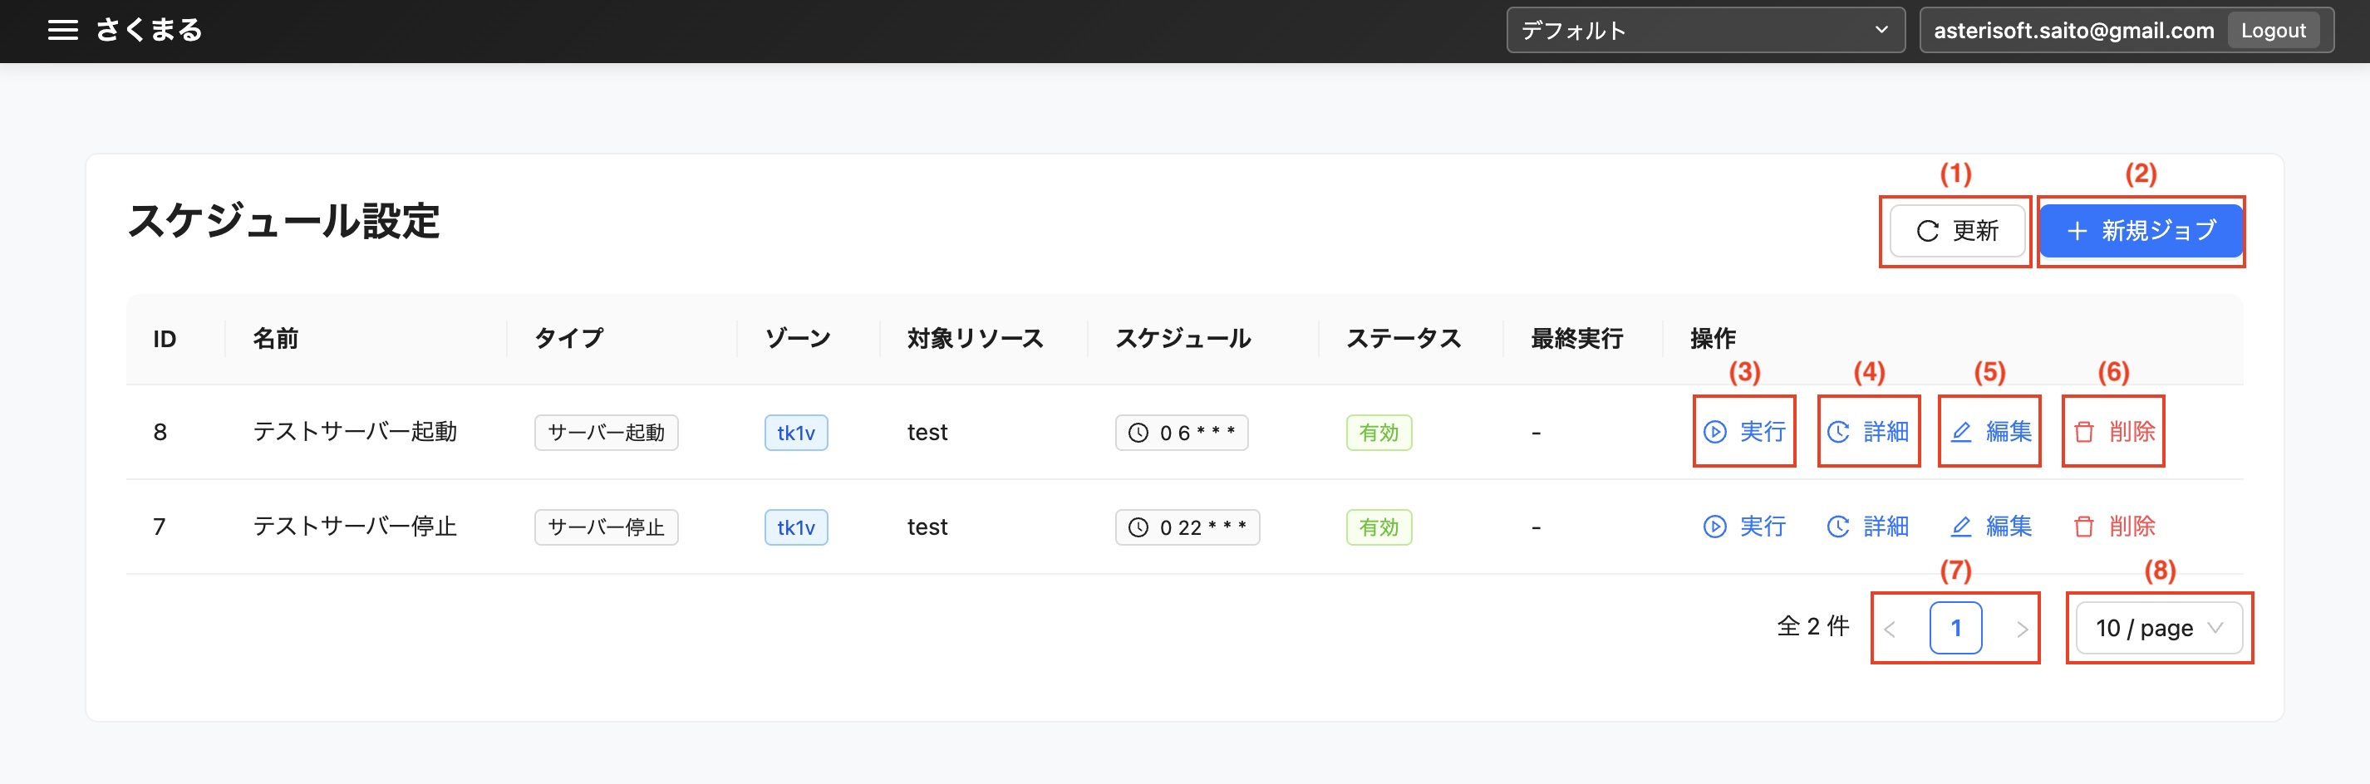Screen dimensions: 2370x784
Task: Refresh the list with the 更新 button
Action: (1957, 231)
